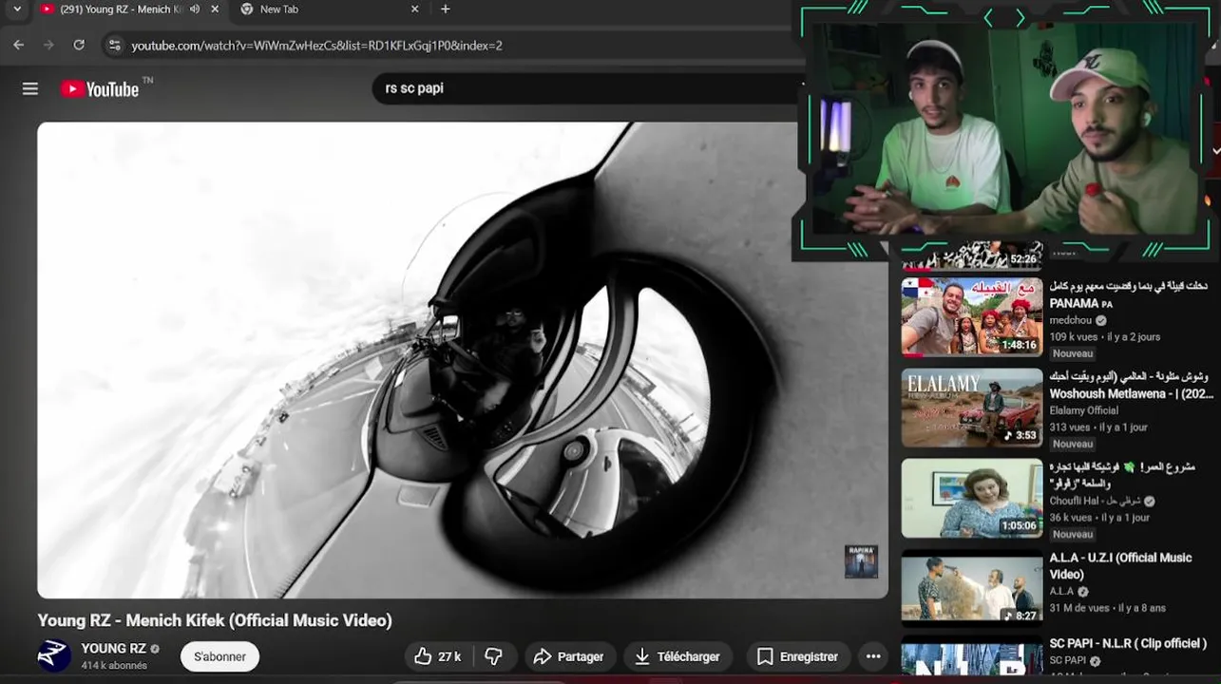
Task: Switch to the New Tab tab
Action: (x=323, y=9)
